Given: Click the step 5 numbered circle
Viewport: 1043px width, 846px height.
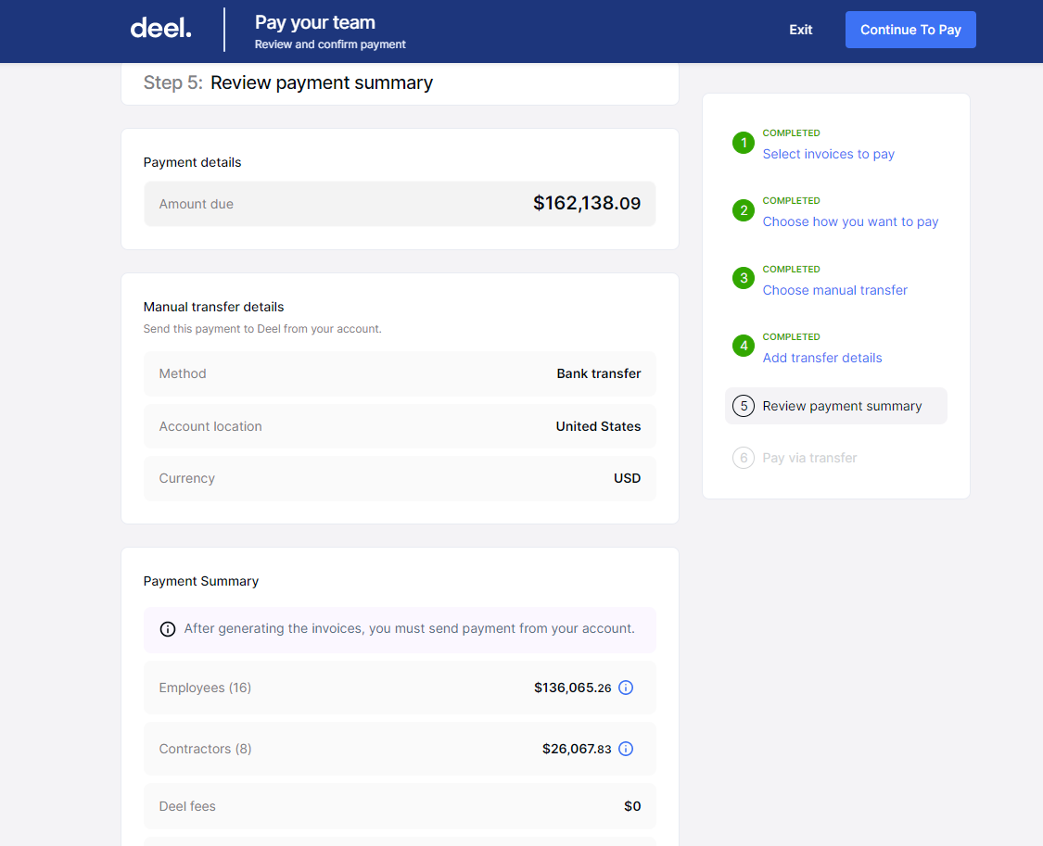Looking at the screenshot, I should pos(743,406).
